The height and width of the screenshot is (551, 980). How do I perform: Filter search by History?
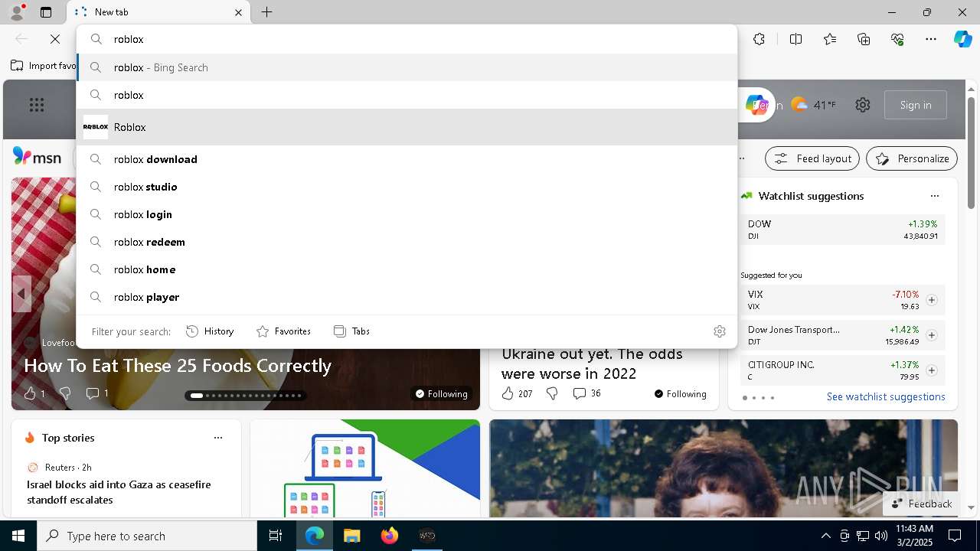[210, 331]
